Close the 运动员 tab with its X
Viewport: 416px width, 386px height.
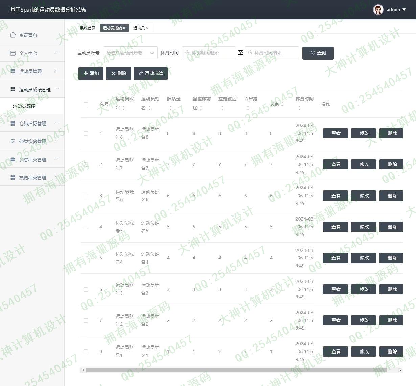tap(147, 28)
